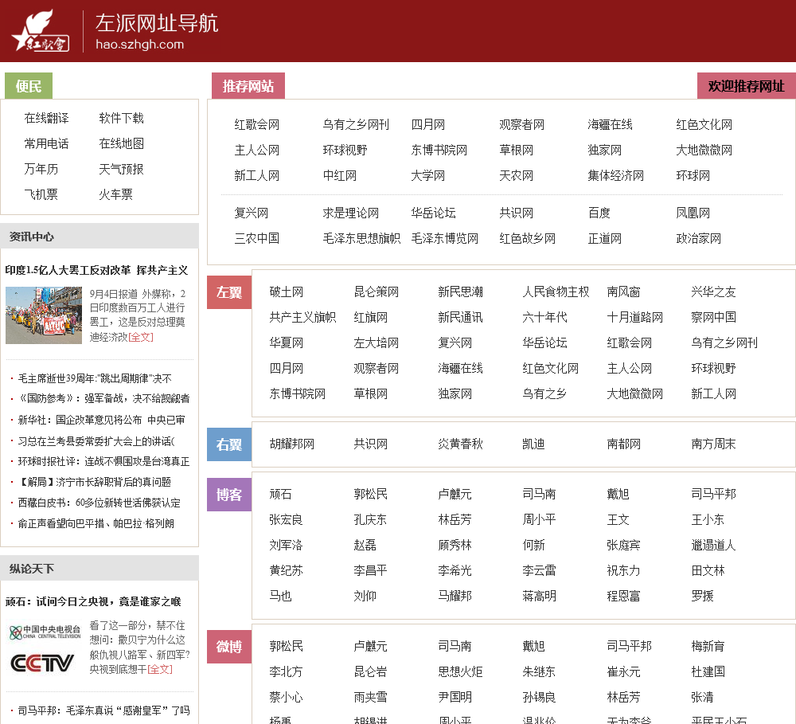Select the 便民 tab

(x=29, y=86)
